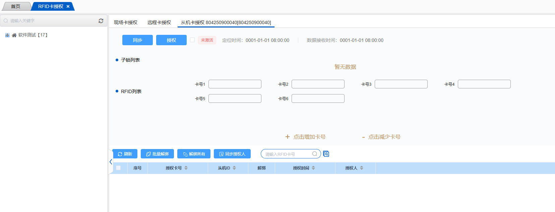Open the 远程卡授权 tab
Screen dimensions: 555x212
[x=159, y=22]
